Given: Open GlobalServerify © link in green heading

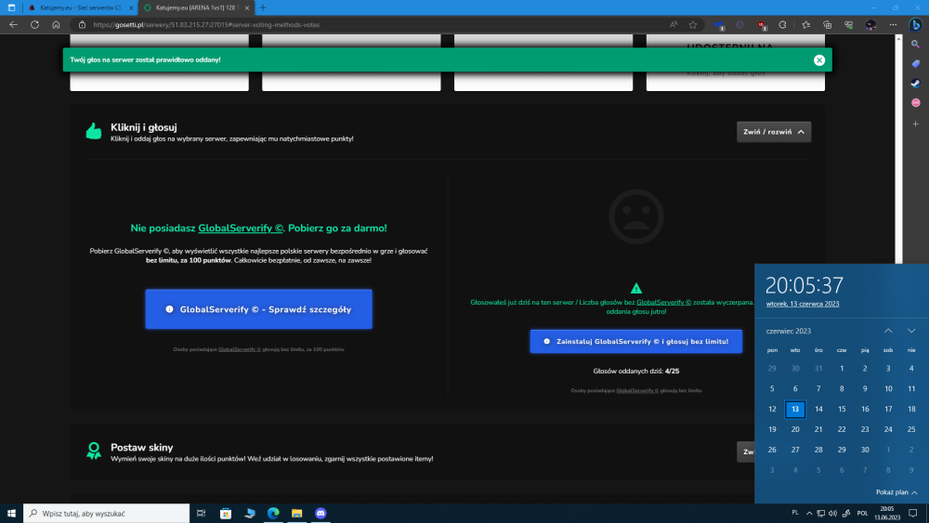Looking at the screenshot, I should [x=240, y=228].
